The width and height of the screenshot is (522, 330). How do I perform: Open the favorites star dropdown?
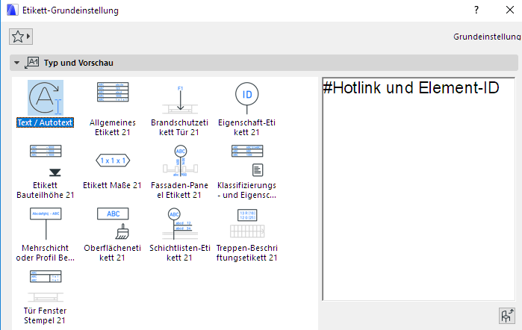pos(21,37)
